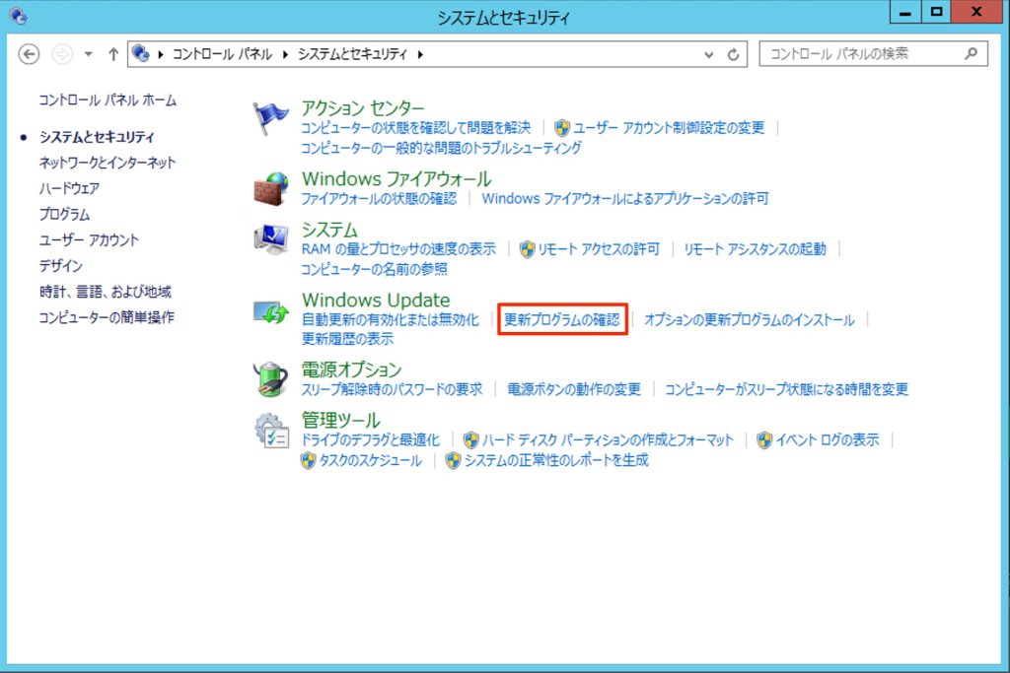The width and height of the screenshot is (1010, 673).
Task: Refresh the address bar view
Action: click(x=733, y=55)
